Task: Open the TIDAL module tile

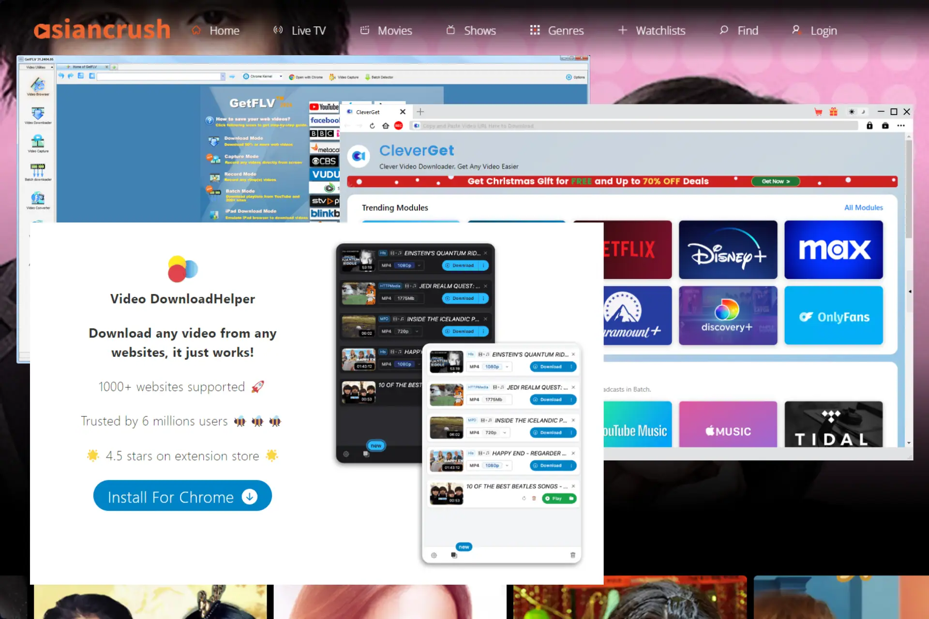Action: 834,424
